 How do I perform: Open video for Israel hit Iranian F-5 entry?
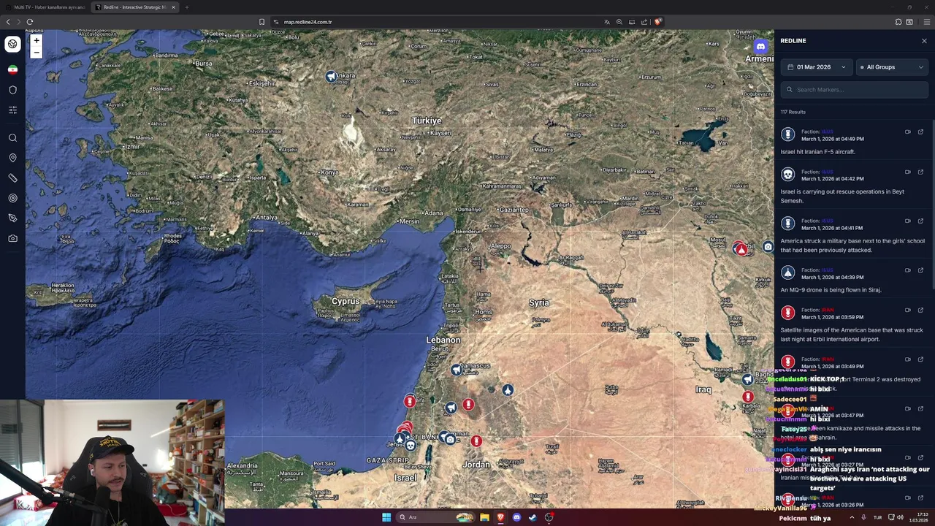(x=908, y=132)
